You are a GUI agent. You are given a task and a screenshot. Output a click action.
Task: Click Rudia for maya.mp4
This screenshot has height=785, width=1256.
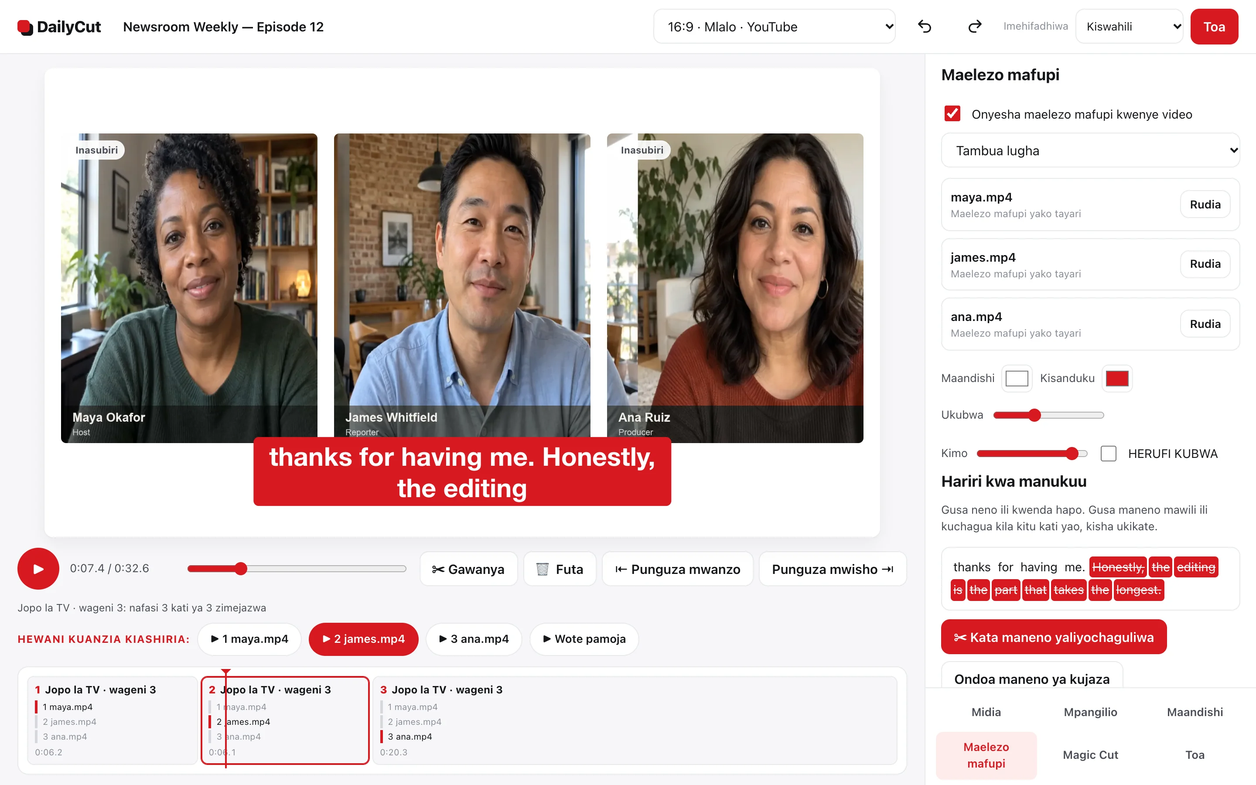click(1205, 204)
